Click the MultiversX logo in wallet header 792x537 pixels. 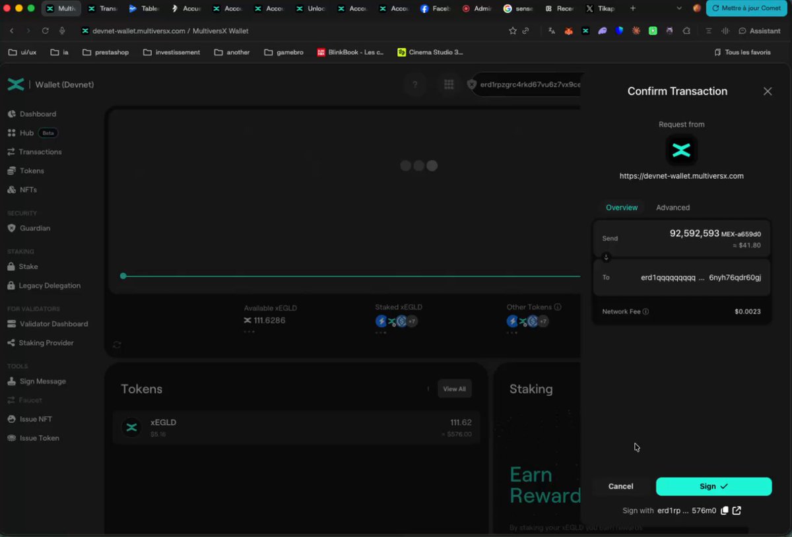[x=16, y=84]
